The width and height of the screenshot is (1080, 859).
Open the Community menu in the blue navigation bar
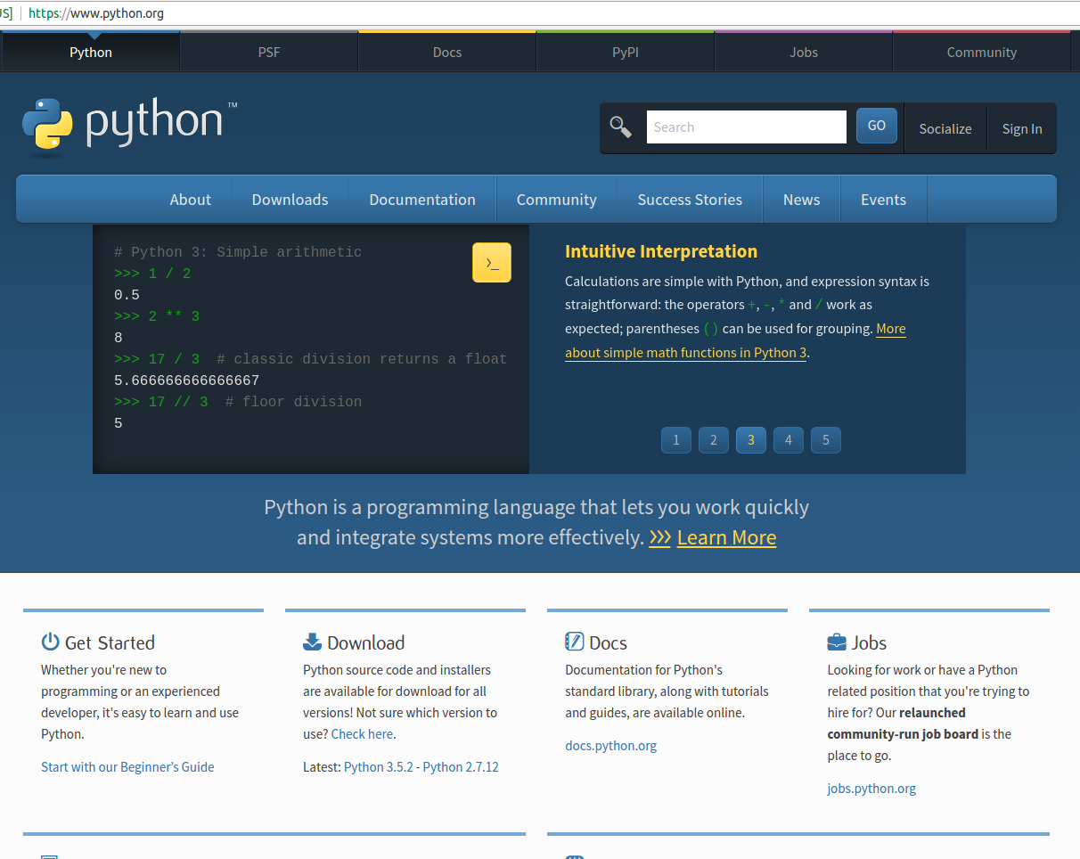(557, 200)
